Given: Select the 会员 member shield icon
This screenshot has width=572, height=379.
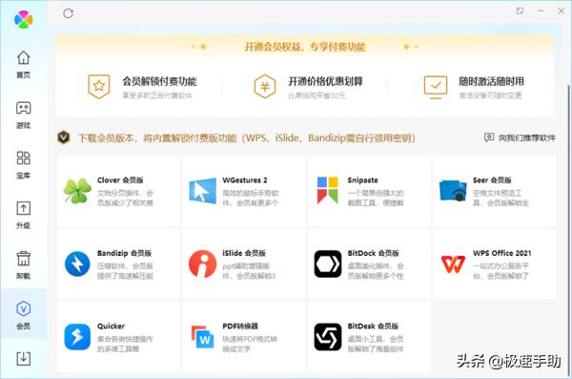Looking at the screenshot, I should click(x=23, y=308).
